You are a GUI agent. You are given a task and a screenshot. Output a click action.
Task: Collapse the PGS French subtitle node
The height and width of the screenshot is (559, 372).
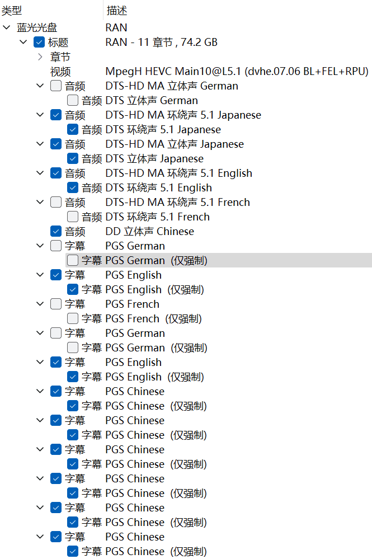coord(40,304)
